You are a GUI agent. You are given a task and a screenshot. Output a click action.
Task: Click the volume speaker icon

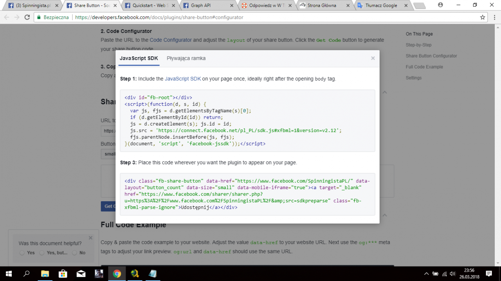pos(453,274)
